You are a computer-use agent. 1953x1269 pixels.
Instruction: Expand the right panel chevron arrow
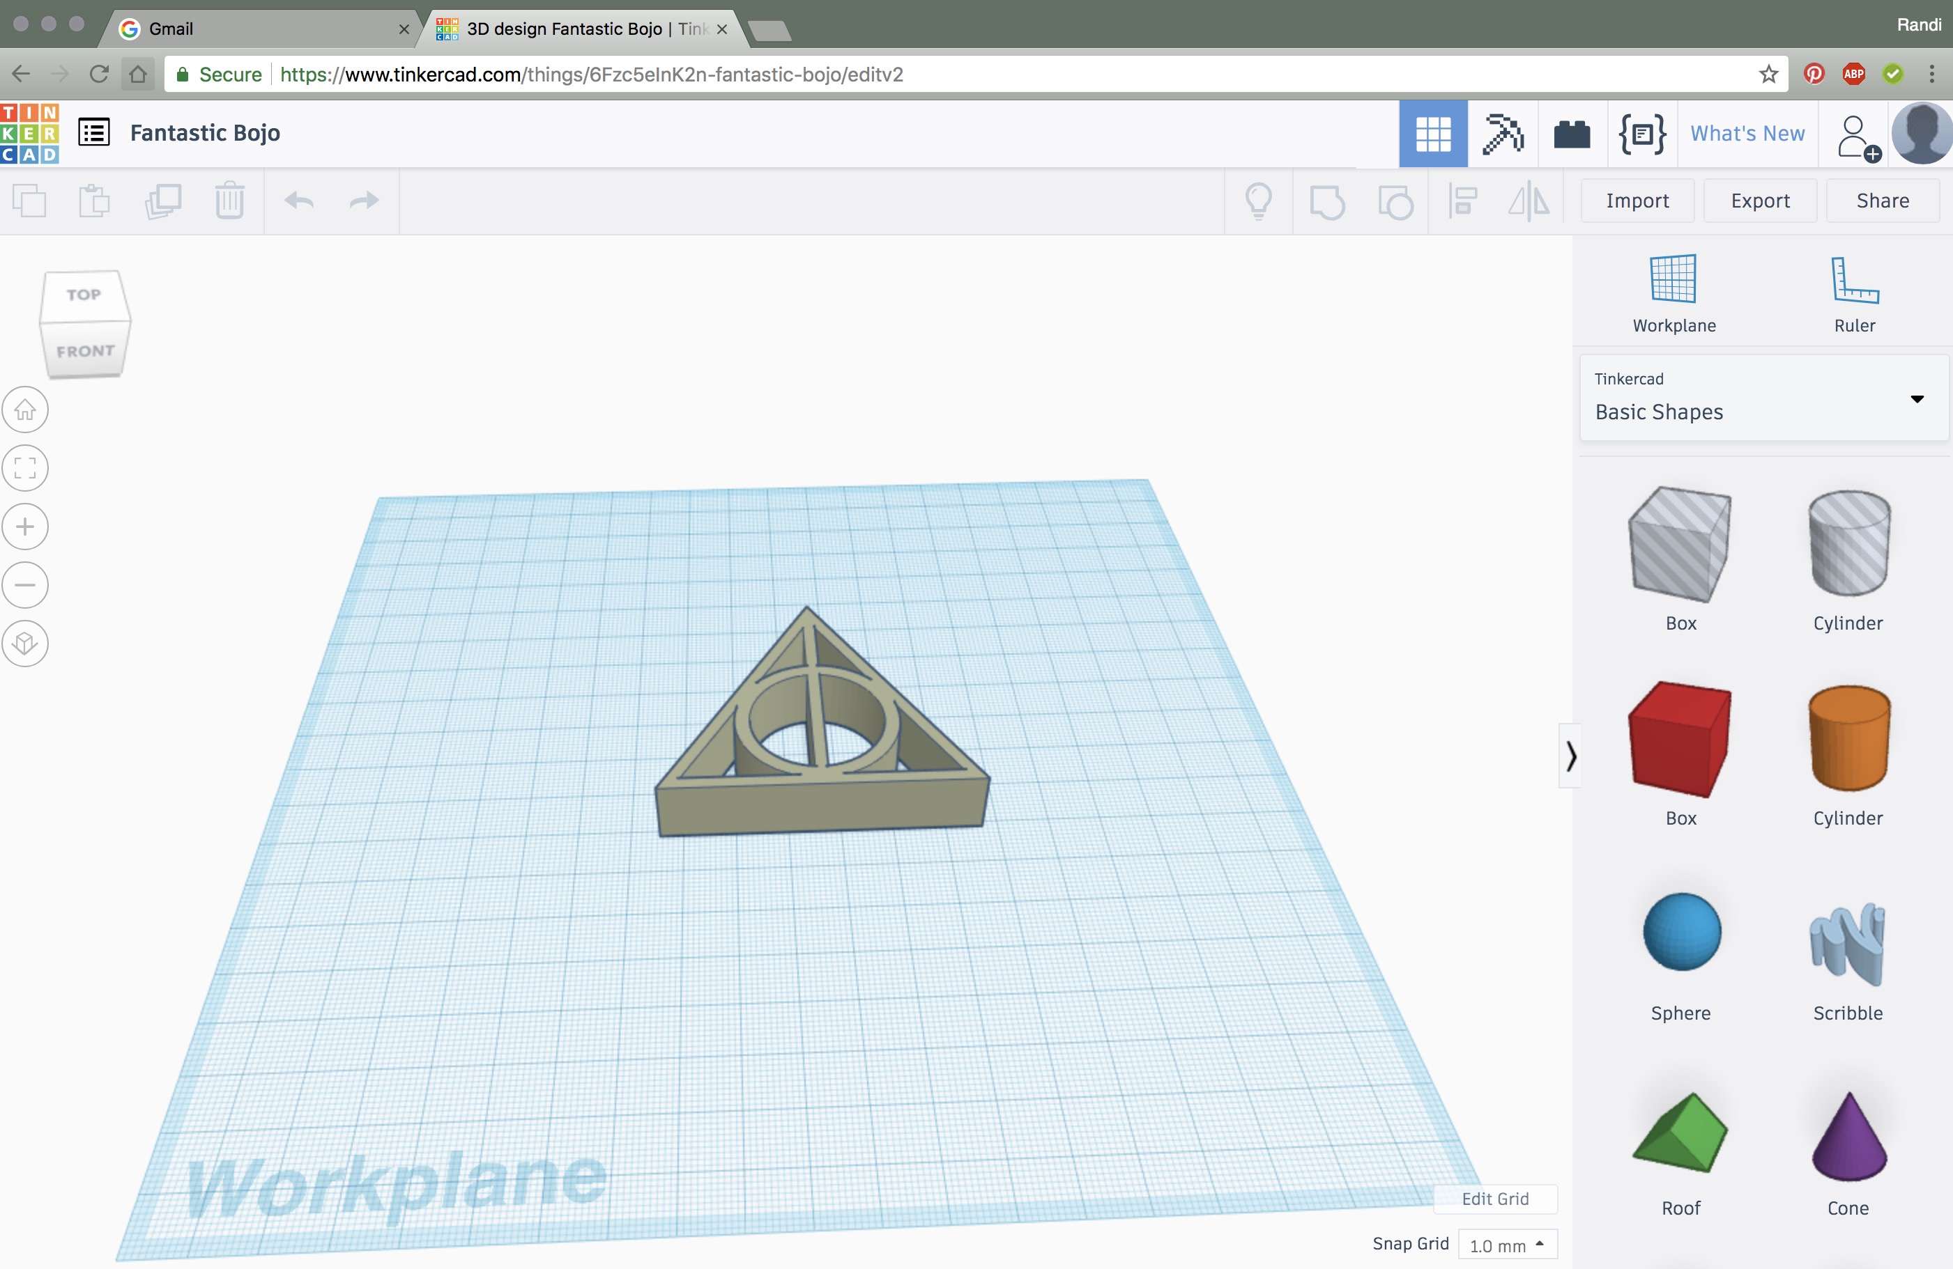pyautogui.click(x=1570, y=756)
